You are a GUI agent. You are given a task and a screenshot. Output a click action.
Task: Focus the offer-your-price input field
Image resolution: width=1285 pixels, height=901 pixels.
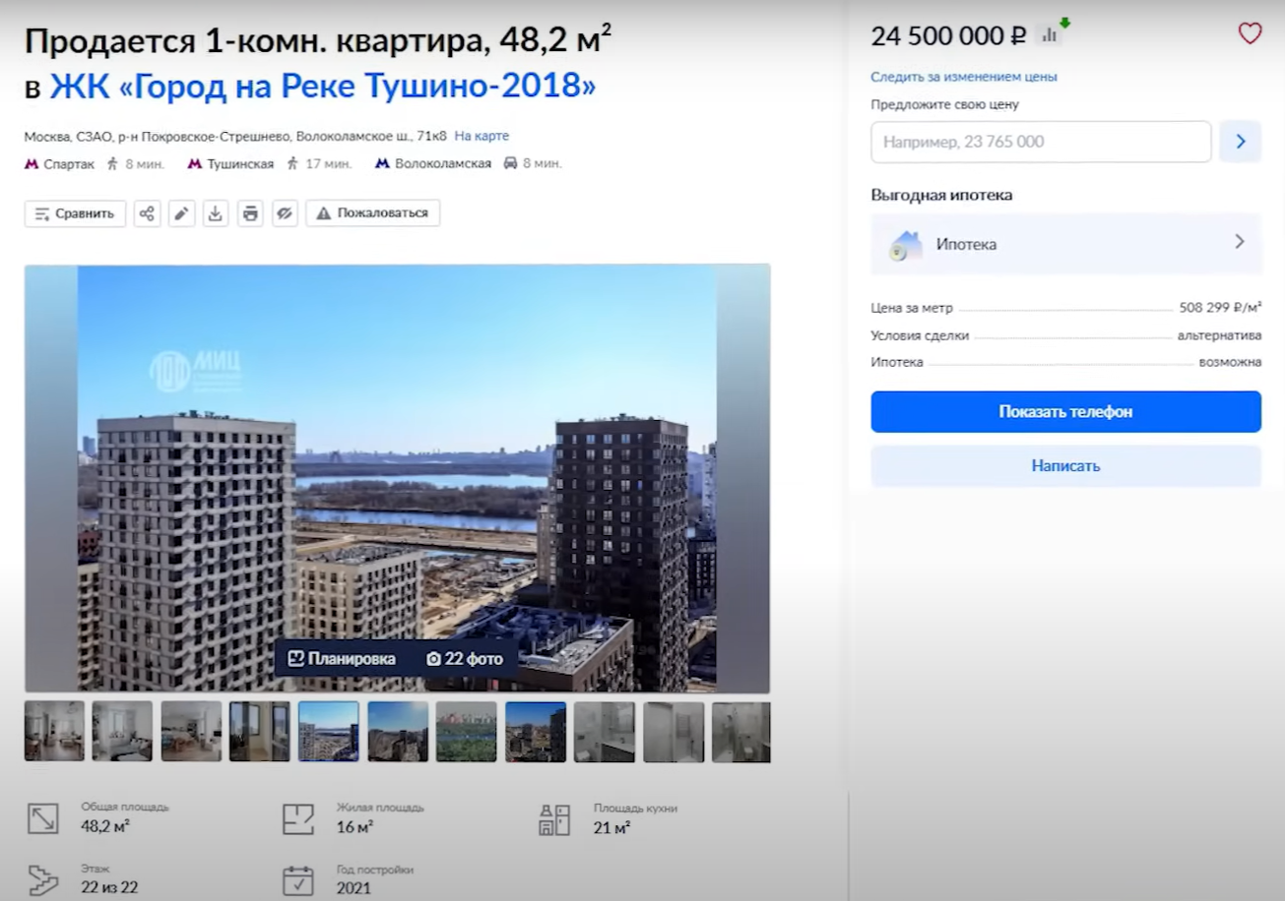point(1041,142)
